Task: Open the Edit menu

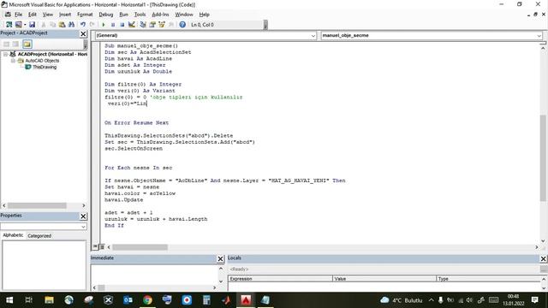Action: point(33,15)
